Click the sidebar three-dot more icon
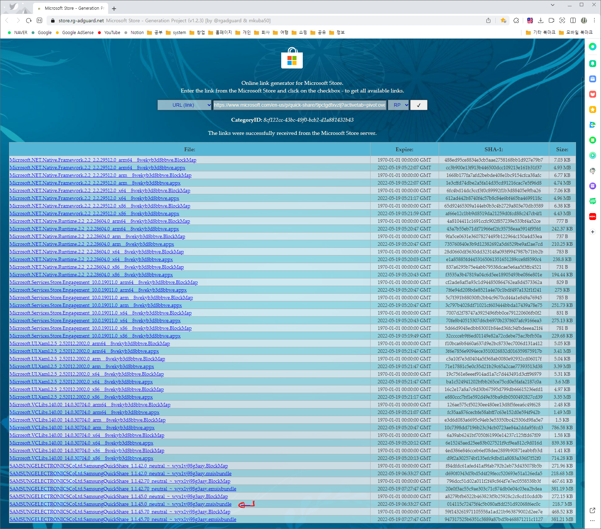 [x=593, y=521]
